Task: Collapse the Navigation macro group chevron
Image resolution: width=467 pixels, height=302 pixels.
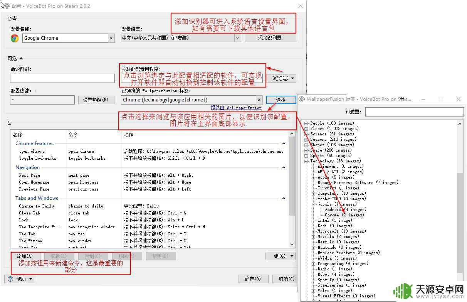Action: tap(284, 167)
